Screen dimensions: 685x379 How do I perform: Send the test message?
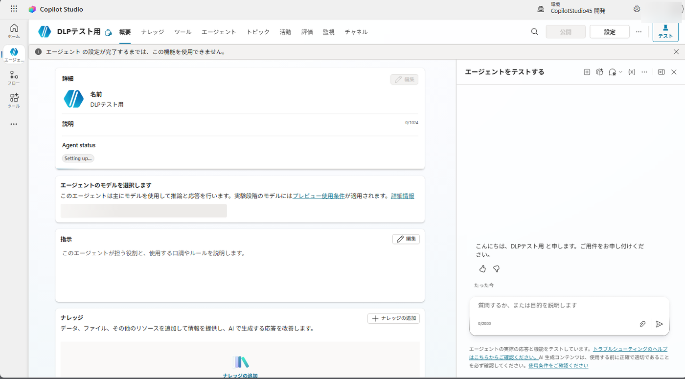click(660, 324)
